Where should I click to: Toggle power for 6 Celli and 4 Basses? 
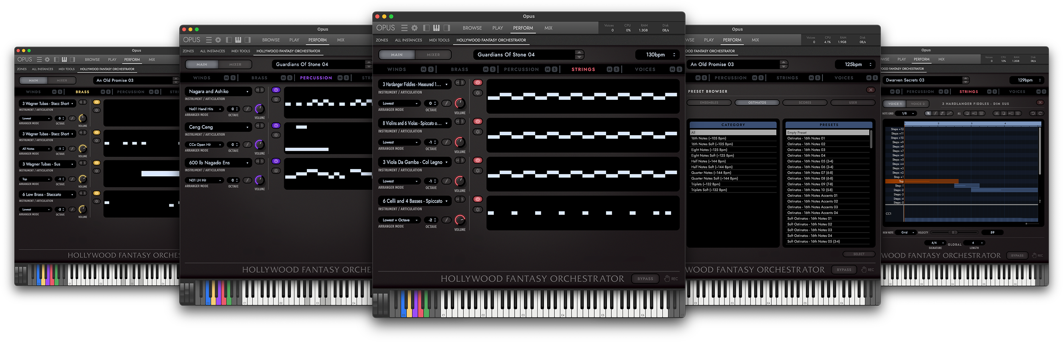[x=477, y=199]
